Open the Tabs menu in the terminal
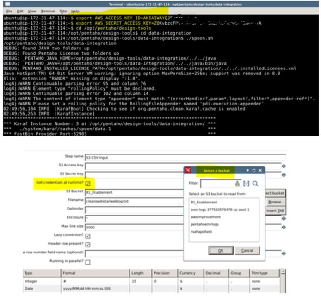 point(63,11)
